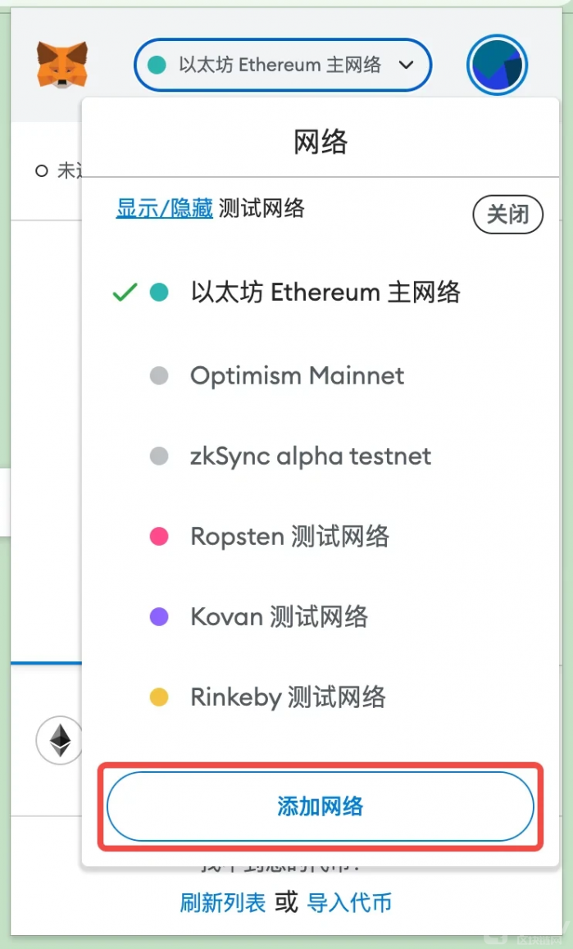Select Optimism Mainnet from the network list

(297, 375)
